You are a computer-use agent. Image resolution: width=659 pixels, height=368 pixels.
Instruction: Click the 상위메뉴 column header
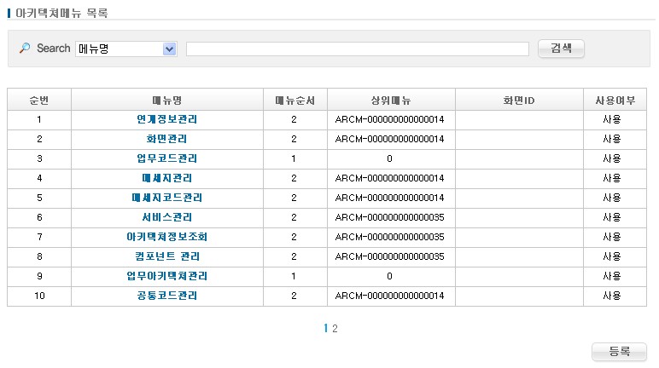pos(390,100)
